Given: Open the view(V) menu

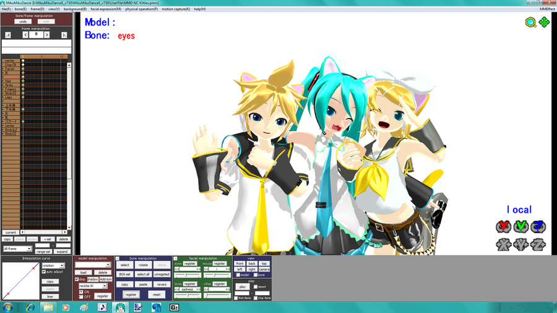Looking at the screenshot, I should (x=54, y=9).
